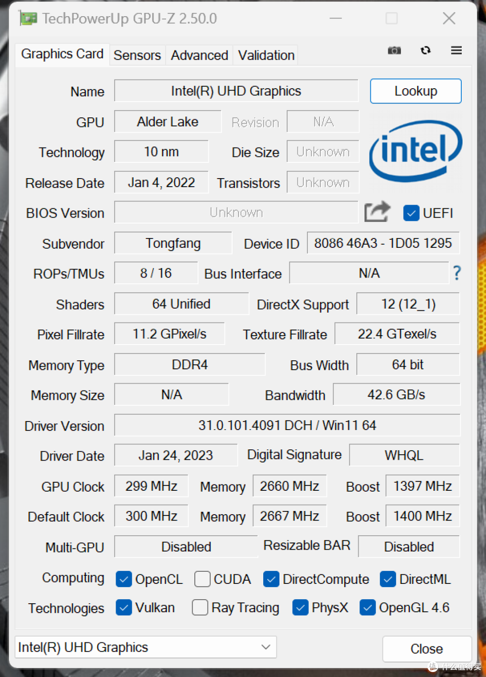Open the Intel(R) UHD Graphics GPU dropdown

(x=146, y=647)
